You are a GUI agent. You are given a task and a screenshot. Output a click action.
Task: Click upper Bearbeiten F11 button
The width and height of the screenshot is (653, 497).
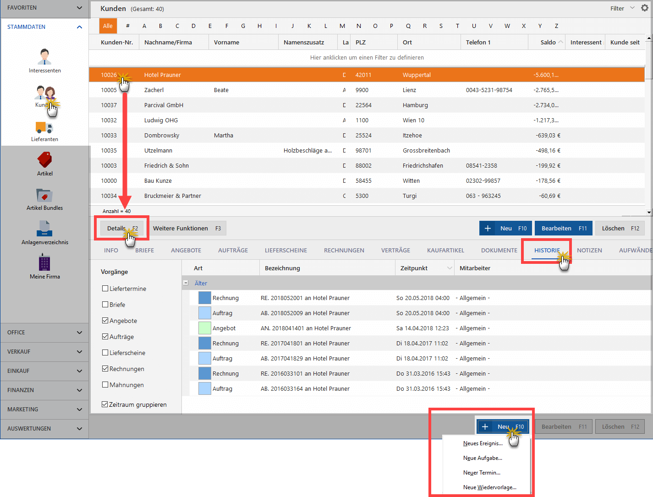click(x=564, y=228)
